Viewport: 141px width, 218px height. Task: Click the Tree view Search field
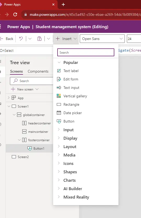tap(32, 81)
